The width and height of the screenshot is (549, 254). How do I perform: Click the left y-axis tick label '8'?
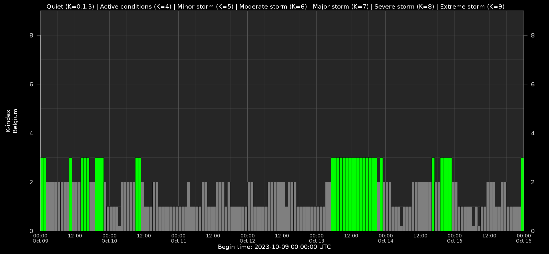(x=31, y=35)
